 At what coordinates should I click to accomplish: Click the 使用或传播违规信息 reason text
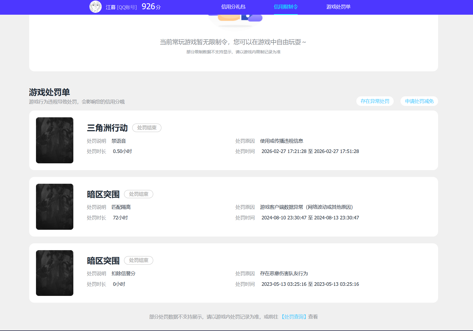pos(282,141)
